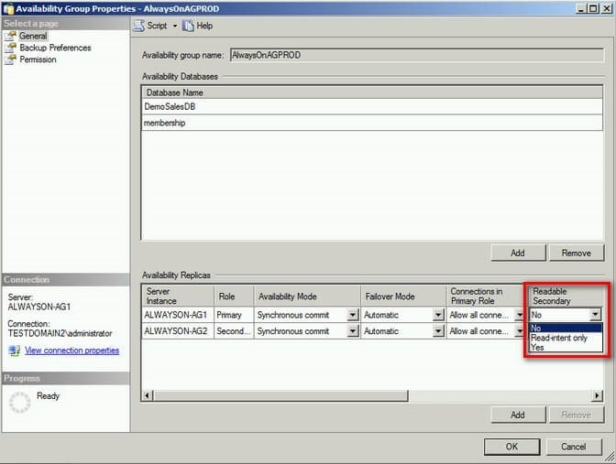Click Add under Availability Databases
This screenshot has height=464, width=616.
517,252
